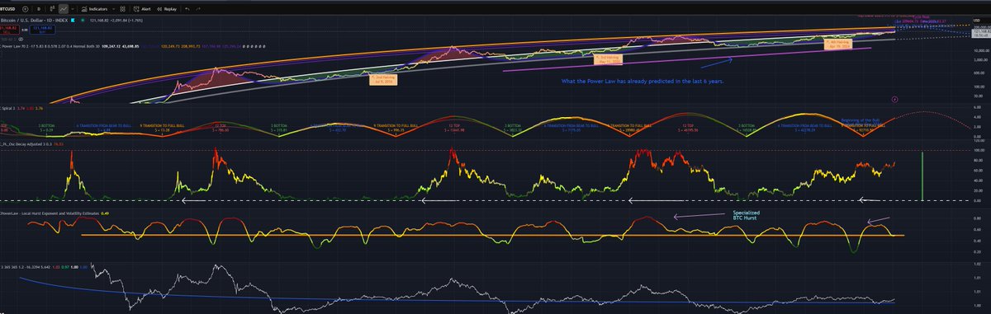Click the 3rd Halving label
Image resolution: width=991 pixels, height=314 pixels.
(x=608, y=59)
